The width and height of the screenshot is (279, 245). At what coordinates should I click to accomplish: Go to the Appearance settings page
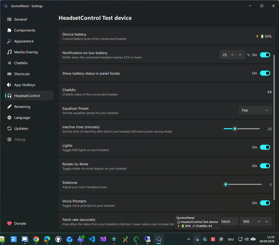click(x=29, y=41)
